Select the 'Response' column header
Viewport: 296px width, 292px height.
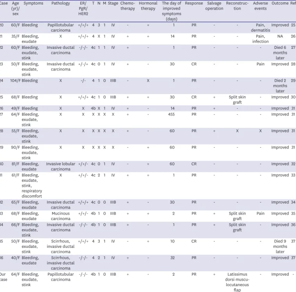(194, 3)
